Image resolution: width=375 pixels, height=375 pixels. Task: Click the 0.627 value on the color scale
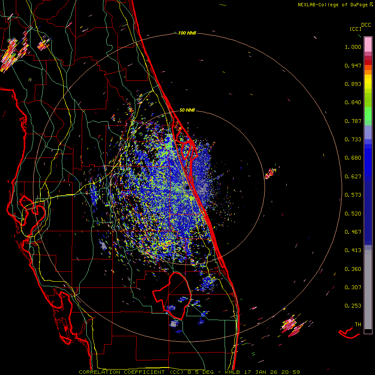[x=353, y=177]
